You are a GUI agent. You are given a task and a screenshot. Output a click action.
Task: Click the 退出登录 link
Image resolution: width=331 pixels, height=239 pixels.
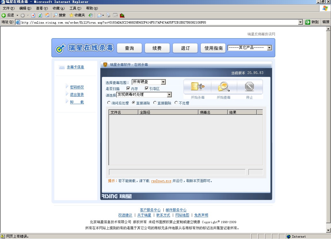pyautogui.click(x=77, y=95)
